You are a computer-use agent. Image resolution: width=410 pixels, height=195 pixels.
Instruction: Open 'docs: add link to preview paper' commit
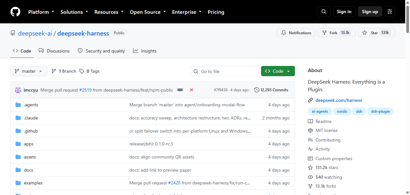[x=160, y=170]
